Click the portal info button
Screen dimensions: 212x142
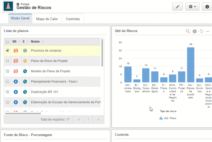[207, 7]
